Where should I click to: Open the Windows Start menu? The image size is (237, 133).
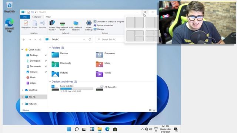click(69, 129)
